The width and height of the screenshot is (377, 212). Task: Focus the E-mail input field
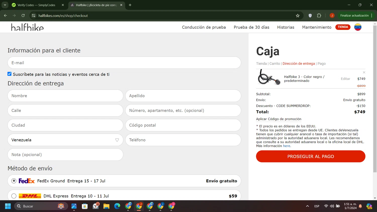pos(124,63)
